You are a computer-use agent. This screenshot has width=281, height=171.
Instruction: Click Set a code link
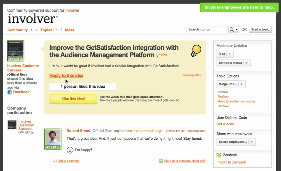[225, 124]
